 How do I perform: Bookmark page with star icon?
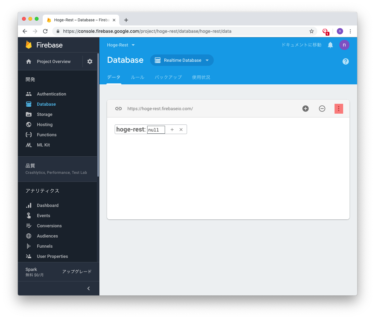(x=311, y=31)
